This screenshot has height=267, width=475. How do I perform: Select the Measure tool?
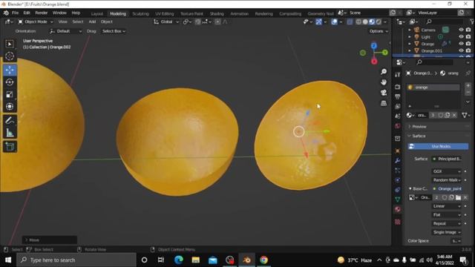coord(10,133)
